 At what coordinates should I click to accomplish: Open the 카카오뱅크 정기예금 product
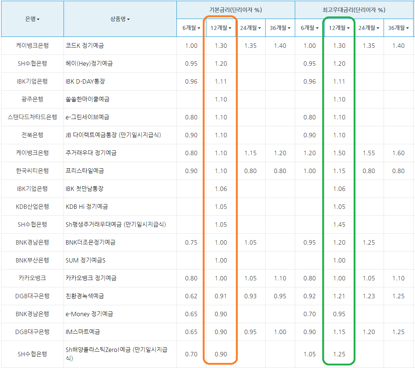91,278
